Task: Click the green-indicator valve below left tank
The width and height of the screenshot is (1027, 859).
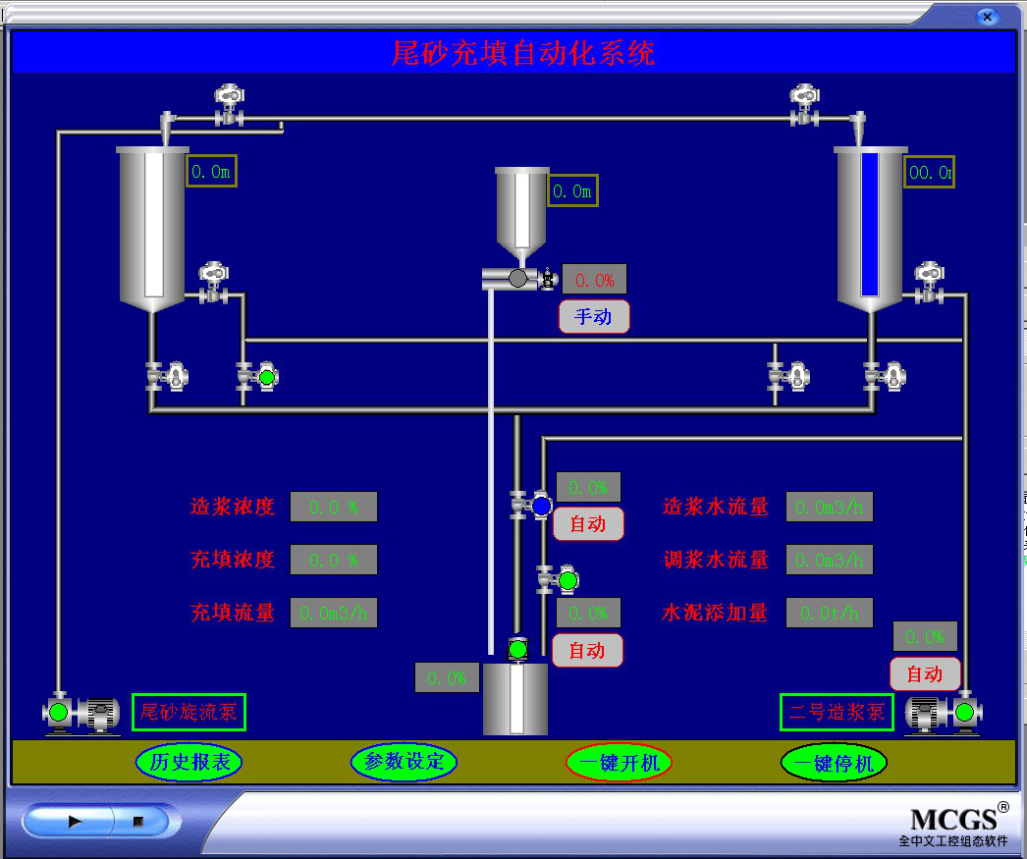Action: point(257,376)
